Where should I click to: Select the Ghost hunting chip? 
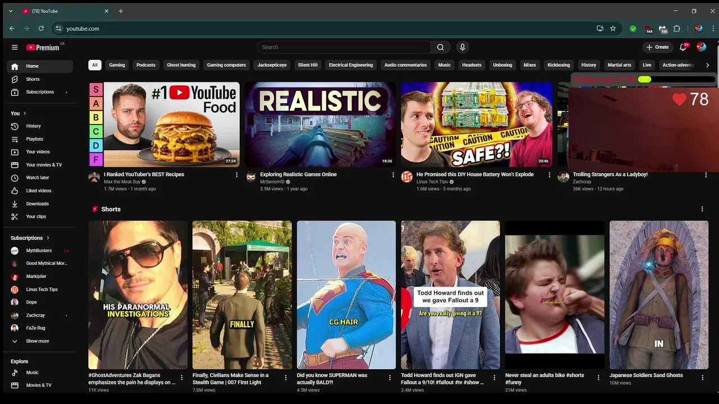tap(181, 65)
